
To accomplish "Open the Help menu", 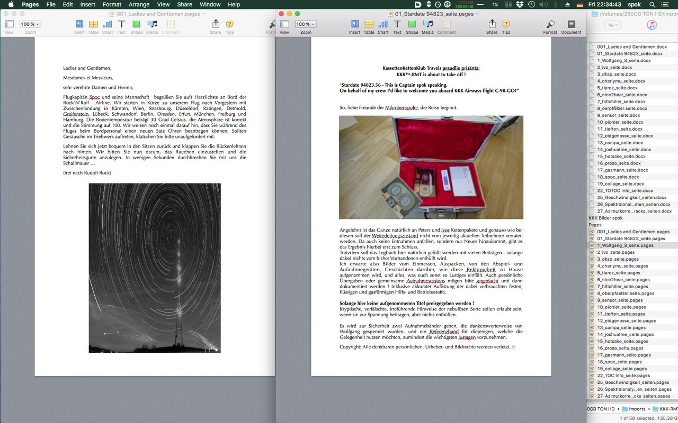I will (234, 4).
